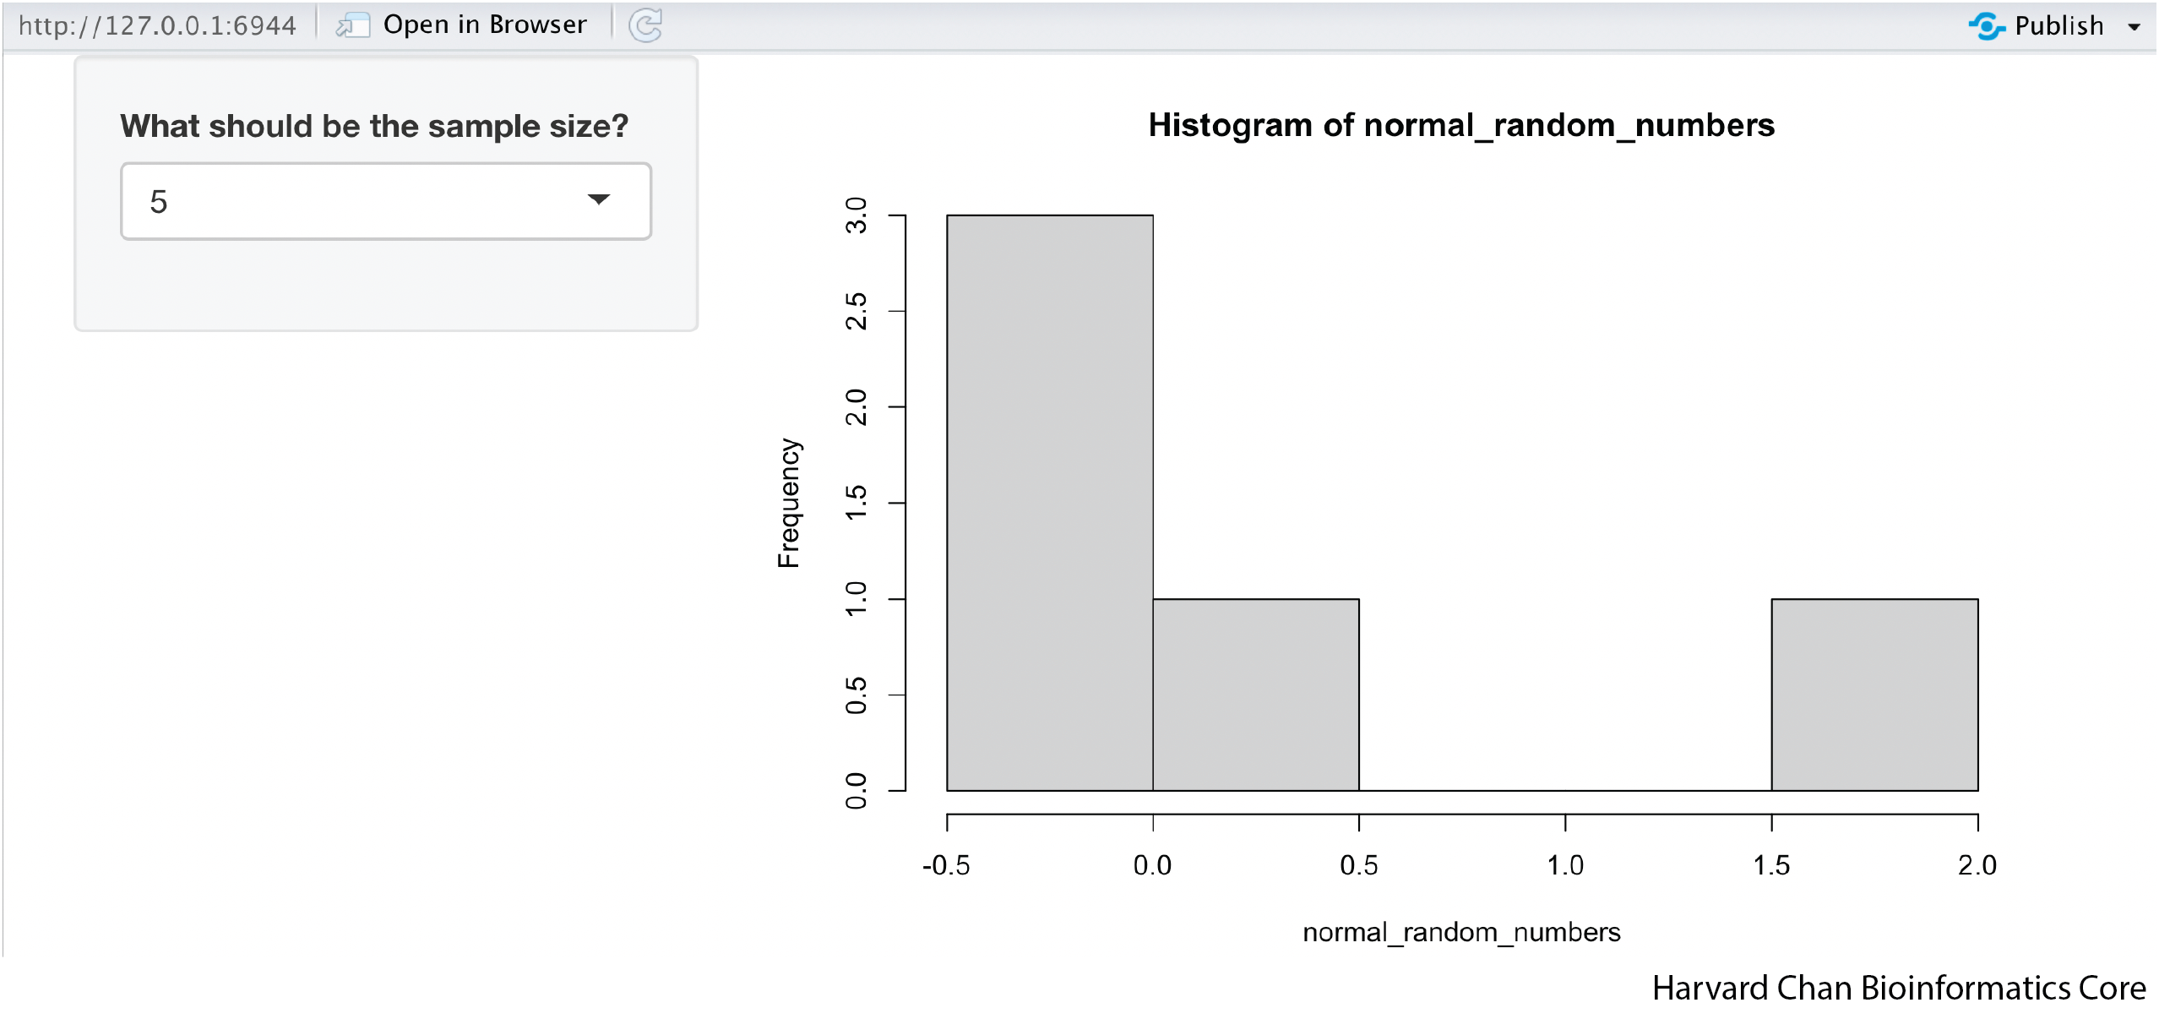
Task: Click the -0.5 tick label on x-axis
Action: (x=946, y=865)
